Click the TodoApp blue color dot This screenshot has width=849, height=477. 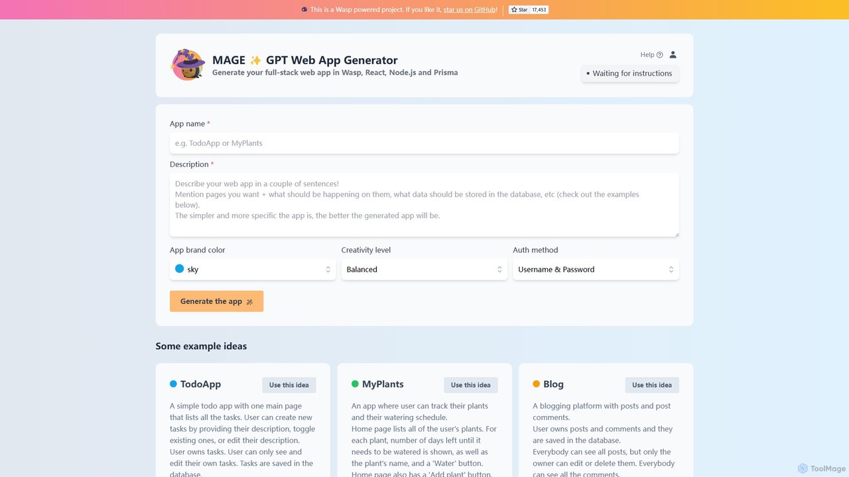click(173, 384)
